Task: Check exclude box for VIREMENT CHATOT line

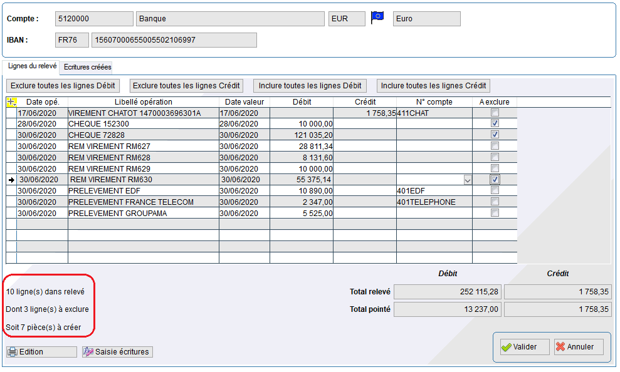Action: coord(495,113)
